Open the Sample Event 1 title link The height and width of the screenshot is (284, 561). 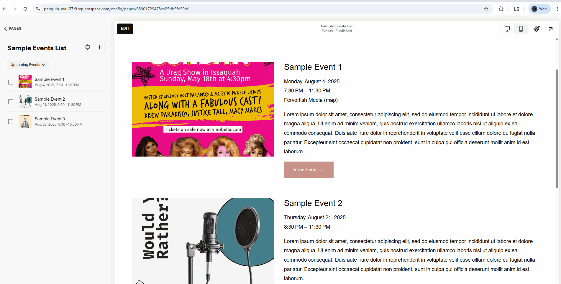click(313, 67)
